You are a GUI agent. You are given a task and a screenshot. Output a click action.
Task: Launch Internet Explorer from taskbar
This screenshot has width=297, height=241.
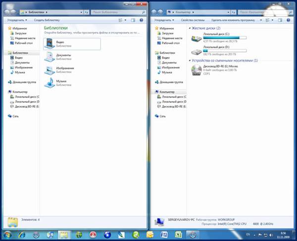pyautogui.click(x=22, y=235)
